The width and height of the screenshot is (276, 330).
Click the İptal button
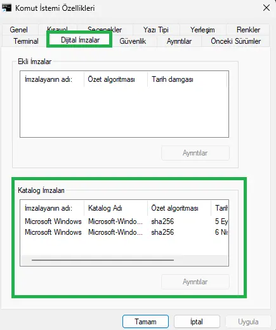coord(197,322)
